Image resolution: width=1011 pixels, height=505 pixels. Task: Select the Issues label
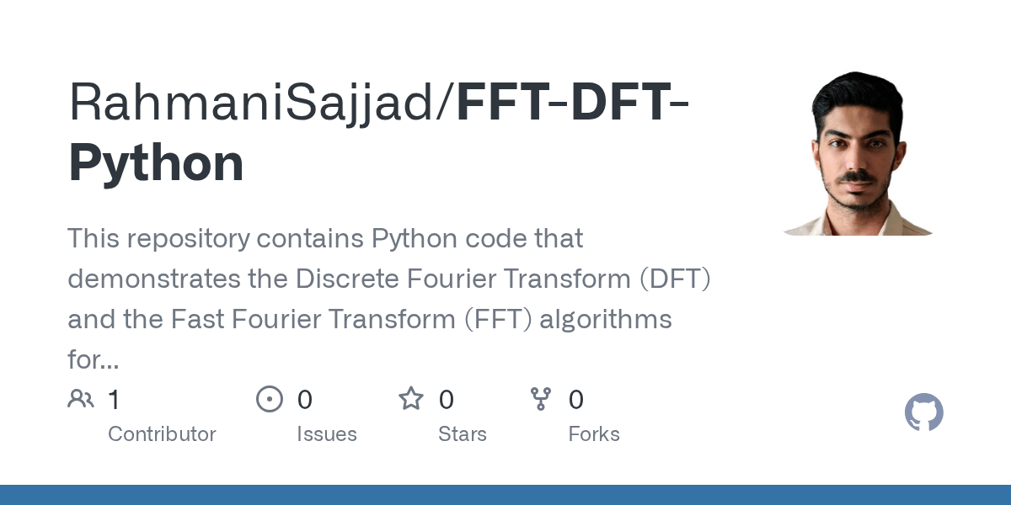(x=326, y=434)
